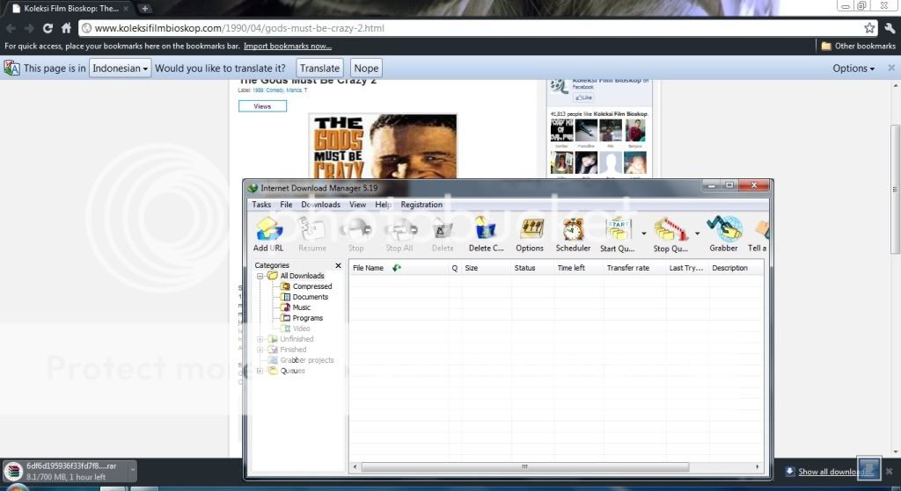Open Chrome wrench settings menu
The image size is (901, 491).
point(890,28)
